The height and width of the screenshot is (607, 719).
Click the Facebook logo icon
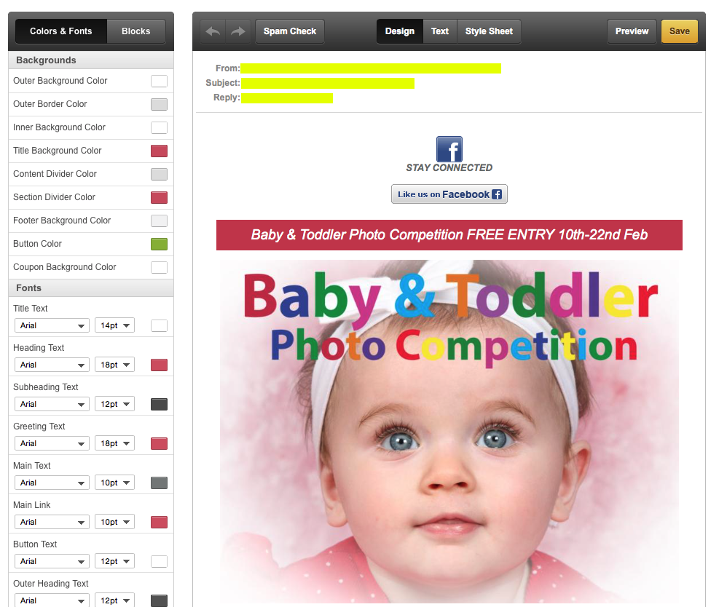(x=449, y=149)
